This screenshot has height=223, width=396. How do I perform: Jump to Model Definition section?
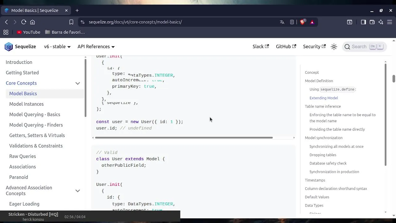pyautogui.click(x=319, y=81)
